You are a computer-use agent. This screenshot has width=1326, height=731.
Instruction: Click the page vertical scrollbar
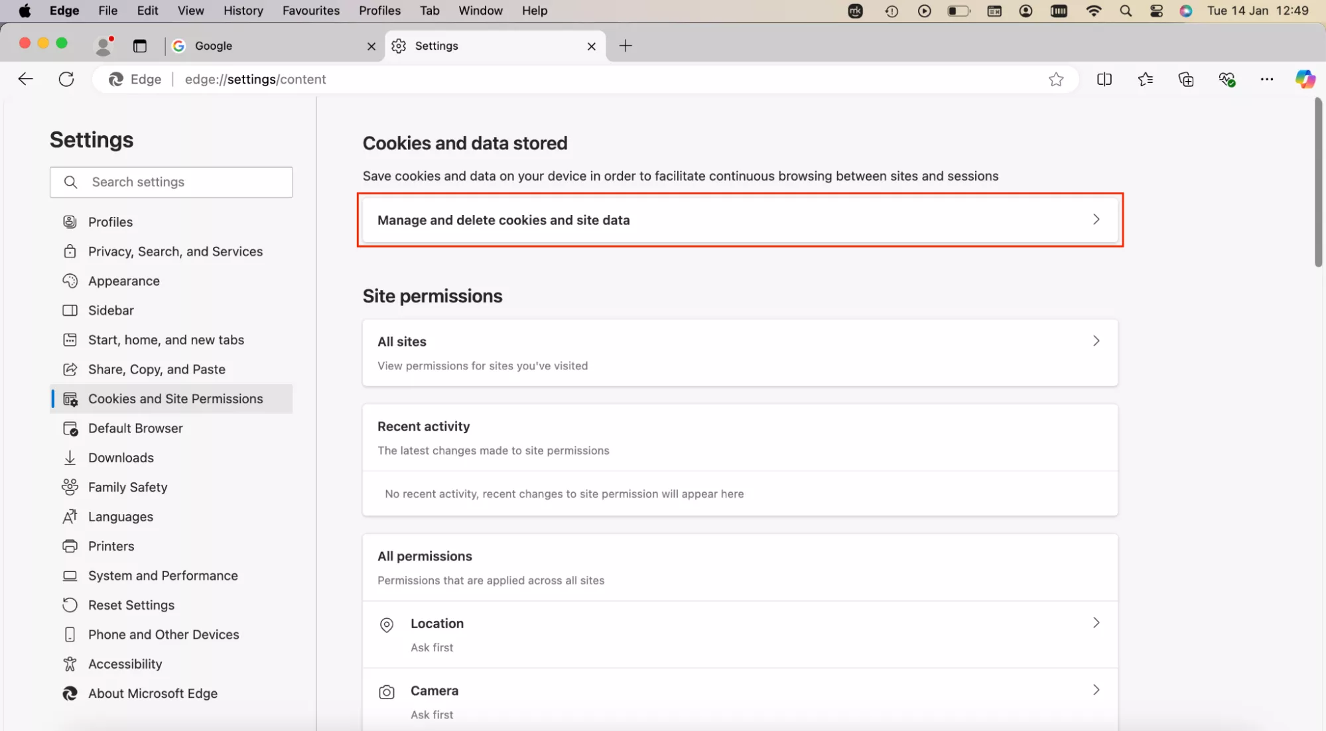(1318, 183)
